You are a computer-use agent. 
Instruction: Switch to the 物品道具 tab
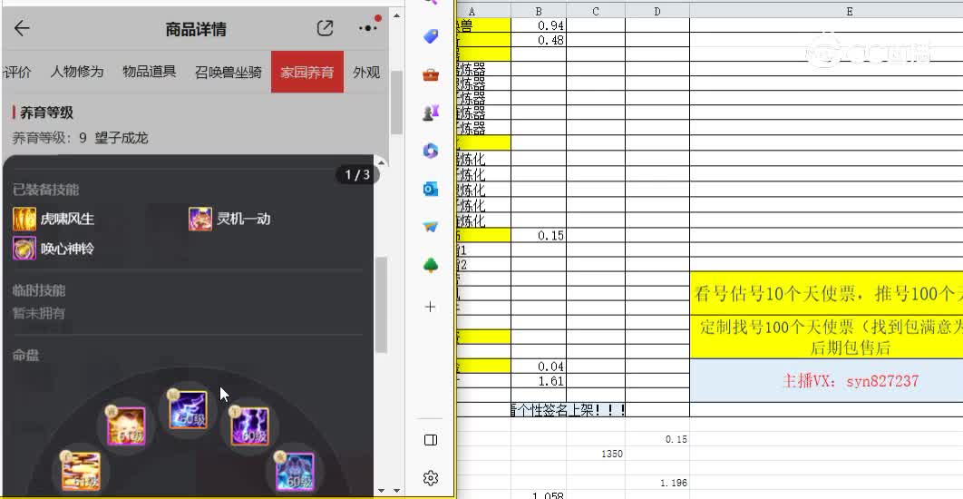coord(150,72)
